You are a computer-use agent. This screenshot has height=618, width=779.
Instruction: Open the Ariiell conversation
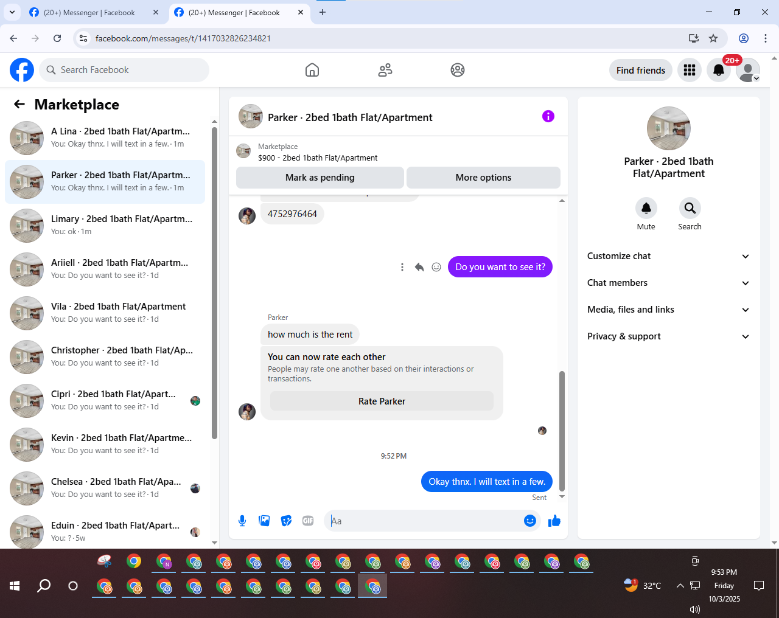coord(105,269)
